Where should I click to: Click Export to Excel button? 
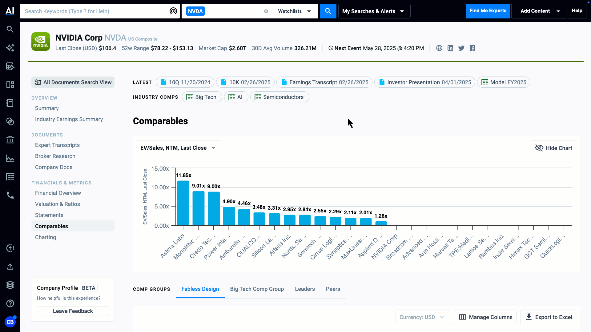[548, 317]
